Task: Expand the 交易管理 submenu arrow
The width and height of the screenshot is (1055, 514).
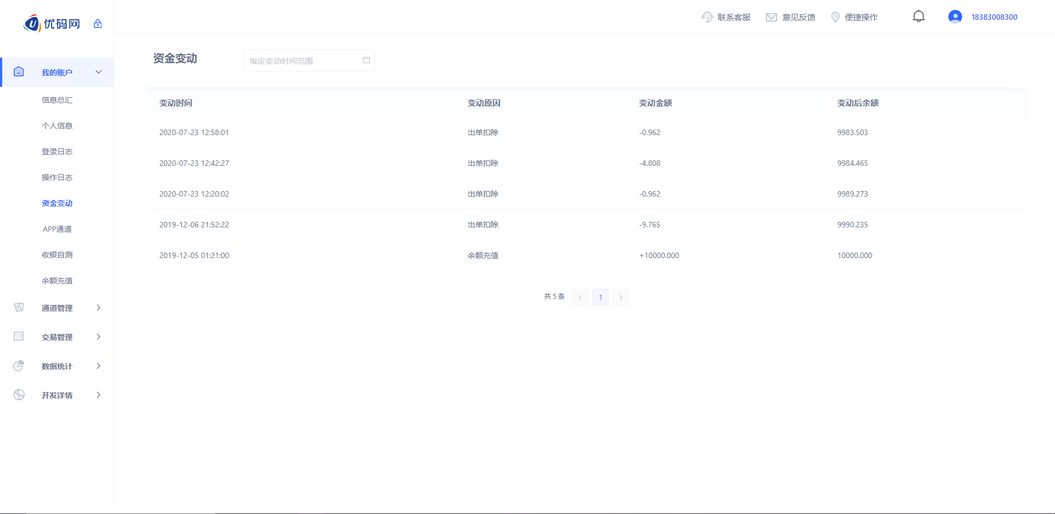Action: pyautogui.click(x=99, y=337)
